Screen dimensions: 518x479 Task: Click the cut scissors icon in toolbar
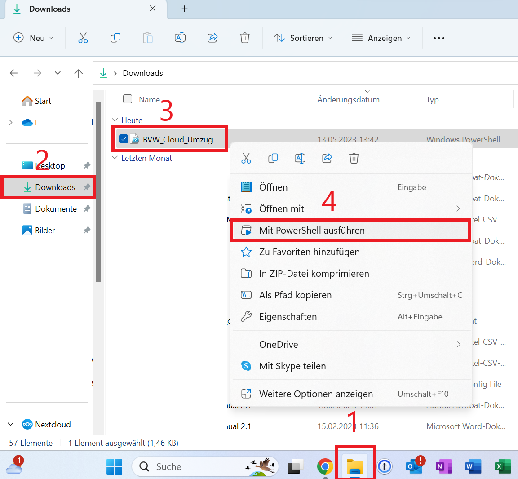[83, 38]
